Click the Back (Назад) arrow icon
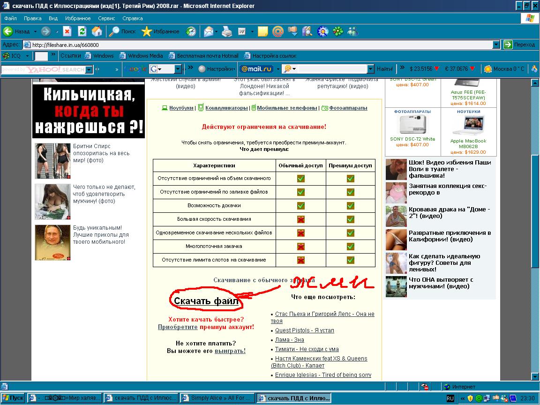 pos(8,31)
